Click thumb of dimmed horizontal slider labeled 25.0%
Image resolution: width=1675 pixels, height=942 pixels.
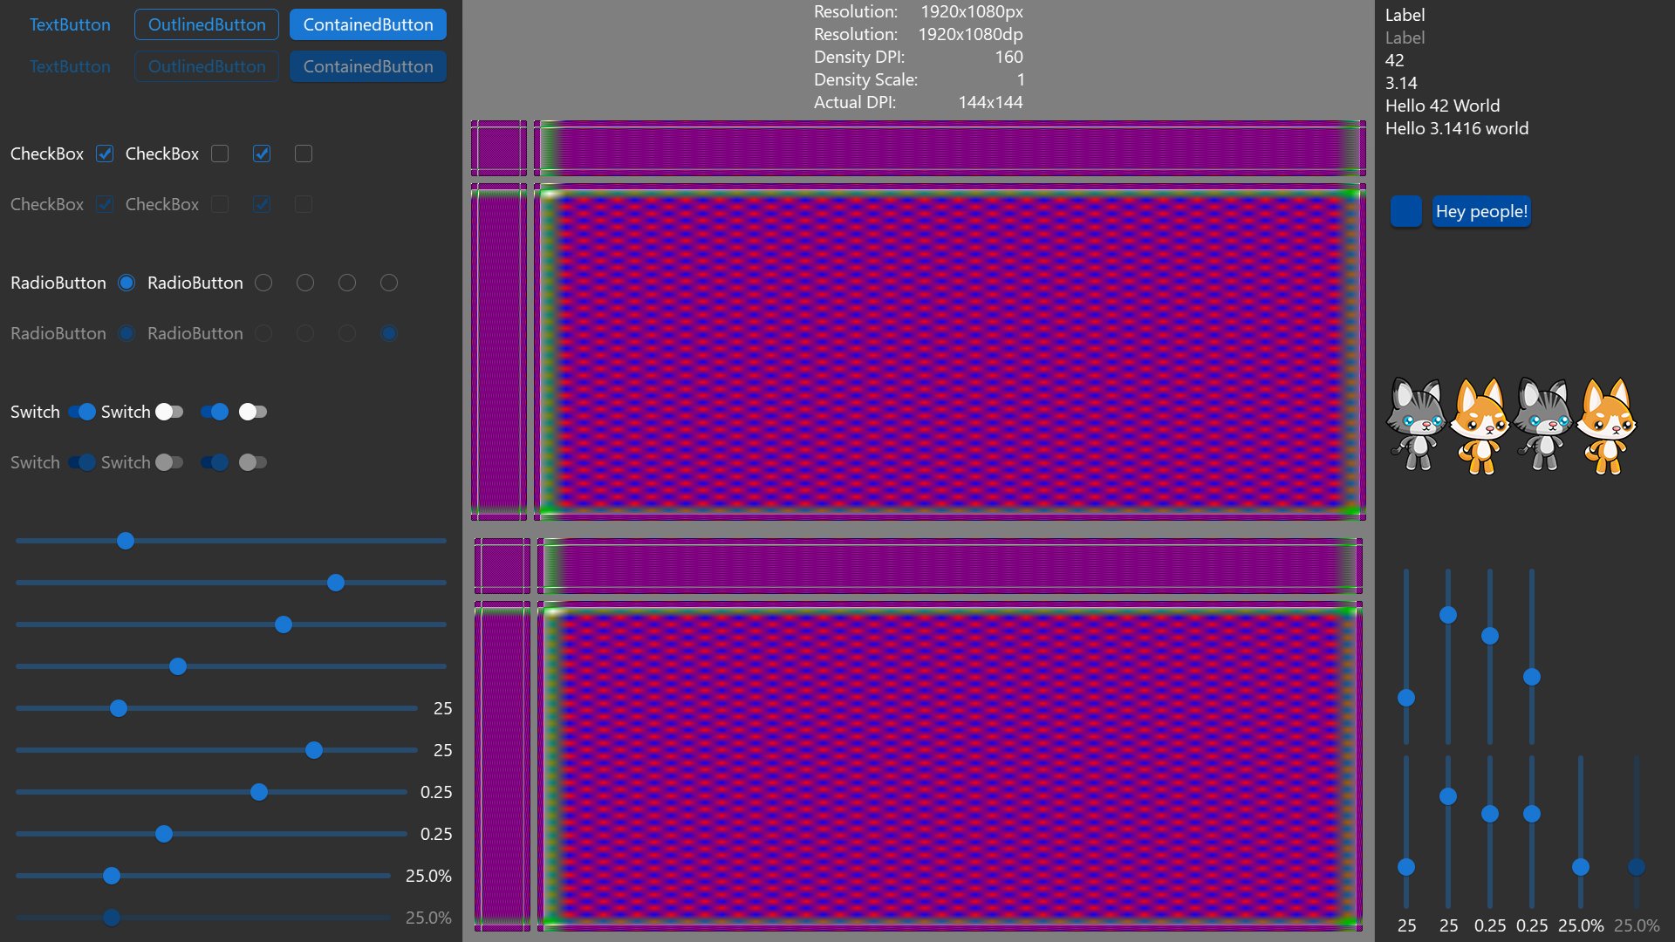point(112,918)
